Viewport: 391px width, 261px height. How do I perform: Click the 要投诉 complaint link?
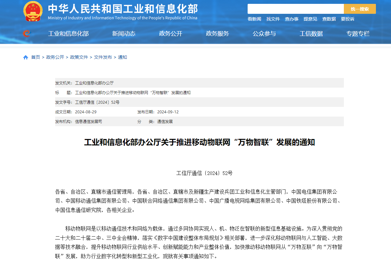click(x=347, y=19)
